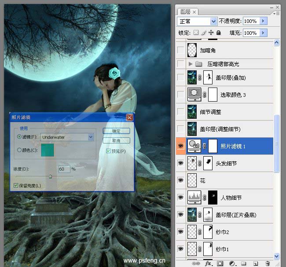Image resolution: width=286 pixels, height=267 pixels.
Task: Close the 照片滤镜 dialog
Action: (129, 117)
